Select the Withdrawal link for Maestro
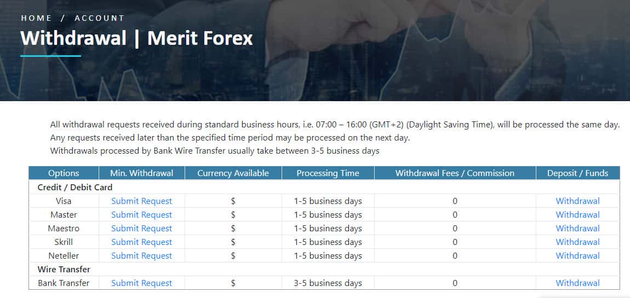630x298 pixels. point(577,229)
